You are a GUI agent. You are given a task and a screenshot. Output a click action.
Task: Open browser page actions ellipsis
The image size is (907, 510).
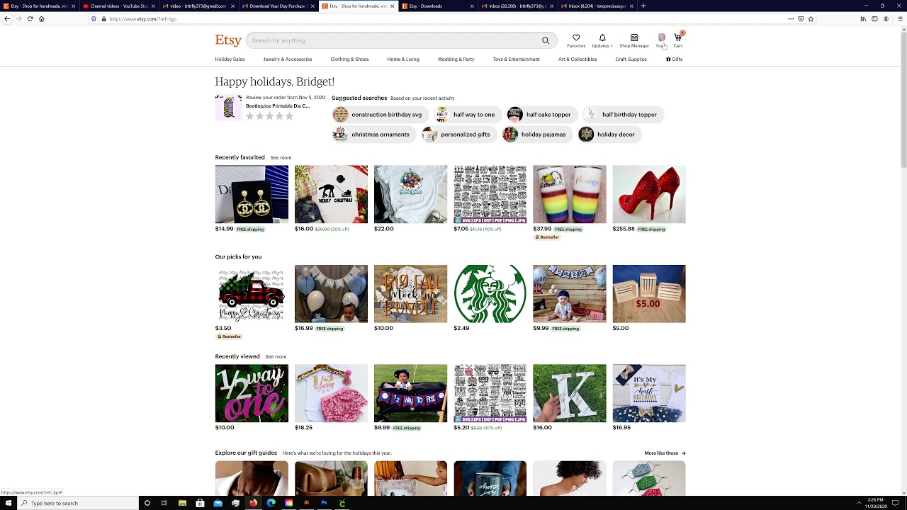[x=791, y=19]
